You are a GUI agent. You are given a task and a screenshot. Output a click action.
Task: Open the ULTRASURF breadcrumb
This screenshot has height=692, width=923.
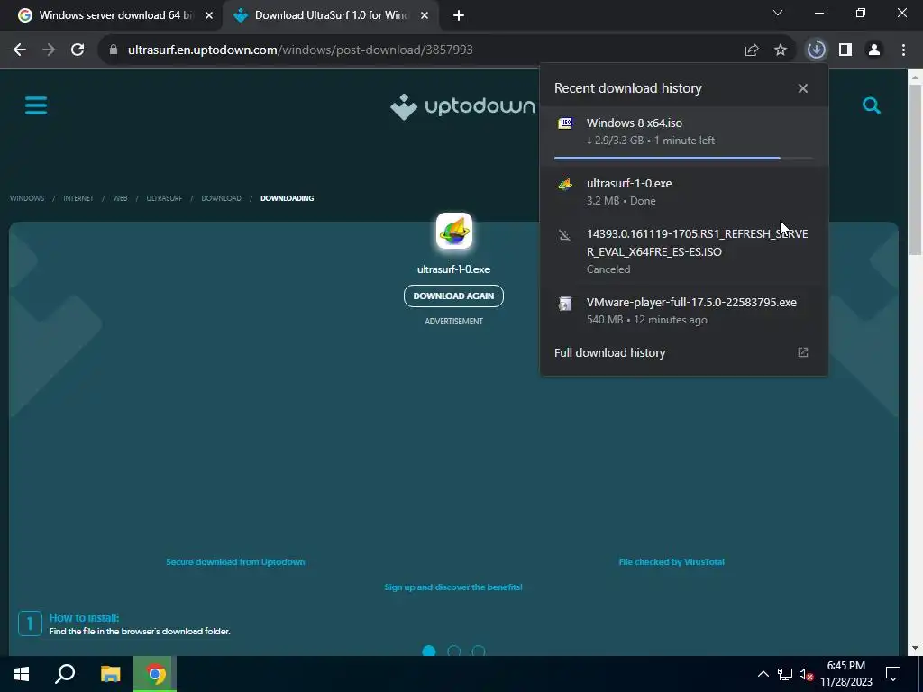164,198
